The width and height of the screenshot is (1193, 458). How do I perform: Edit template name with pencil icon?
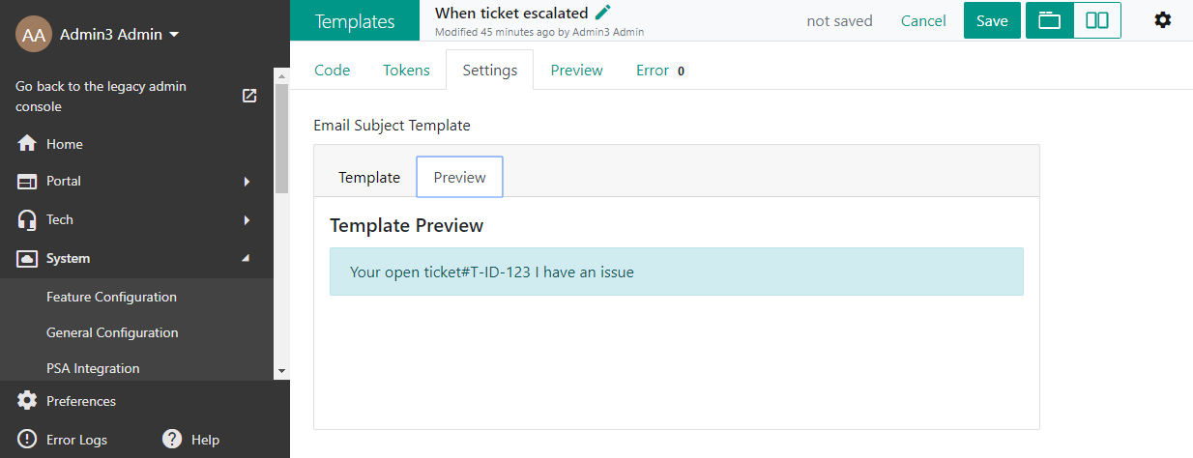[x=603, y=13]
